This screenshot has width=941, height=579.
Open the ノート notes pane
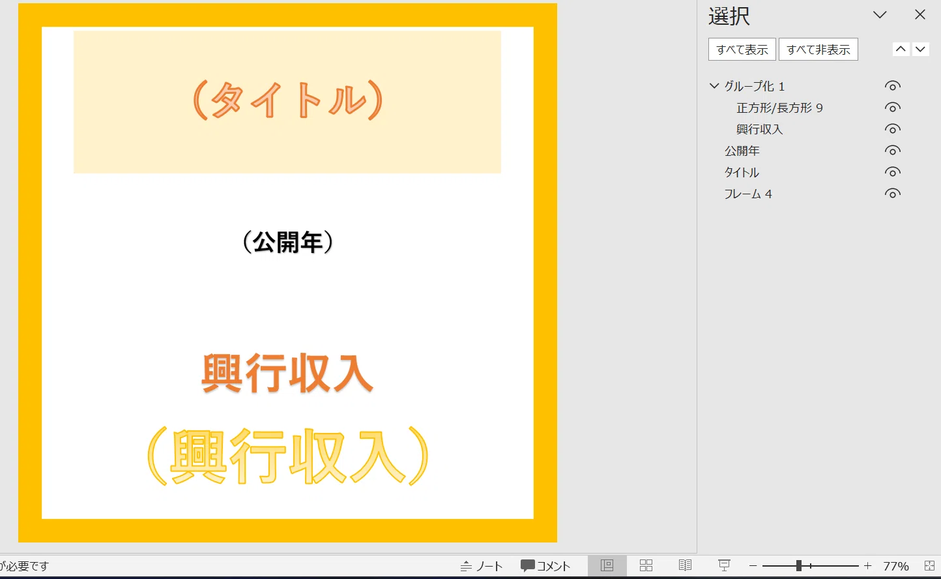(x=482, y=566)
